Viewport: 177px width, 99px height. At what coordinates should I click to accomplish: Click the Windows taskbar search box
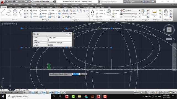(28, 97)
